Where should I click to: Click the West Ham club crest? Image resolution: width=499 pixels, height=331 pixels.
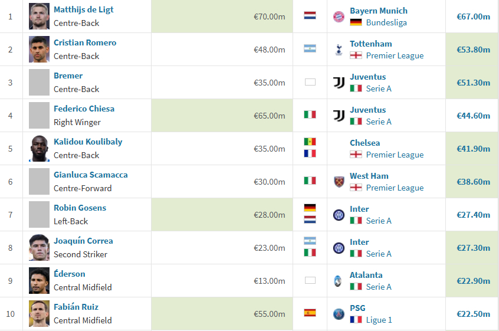(339, 182)
